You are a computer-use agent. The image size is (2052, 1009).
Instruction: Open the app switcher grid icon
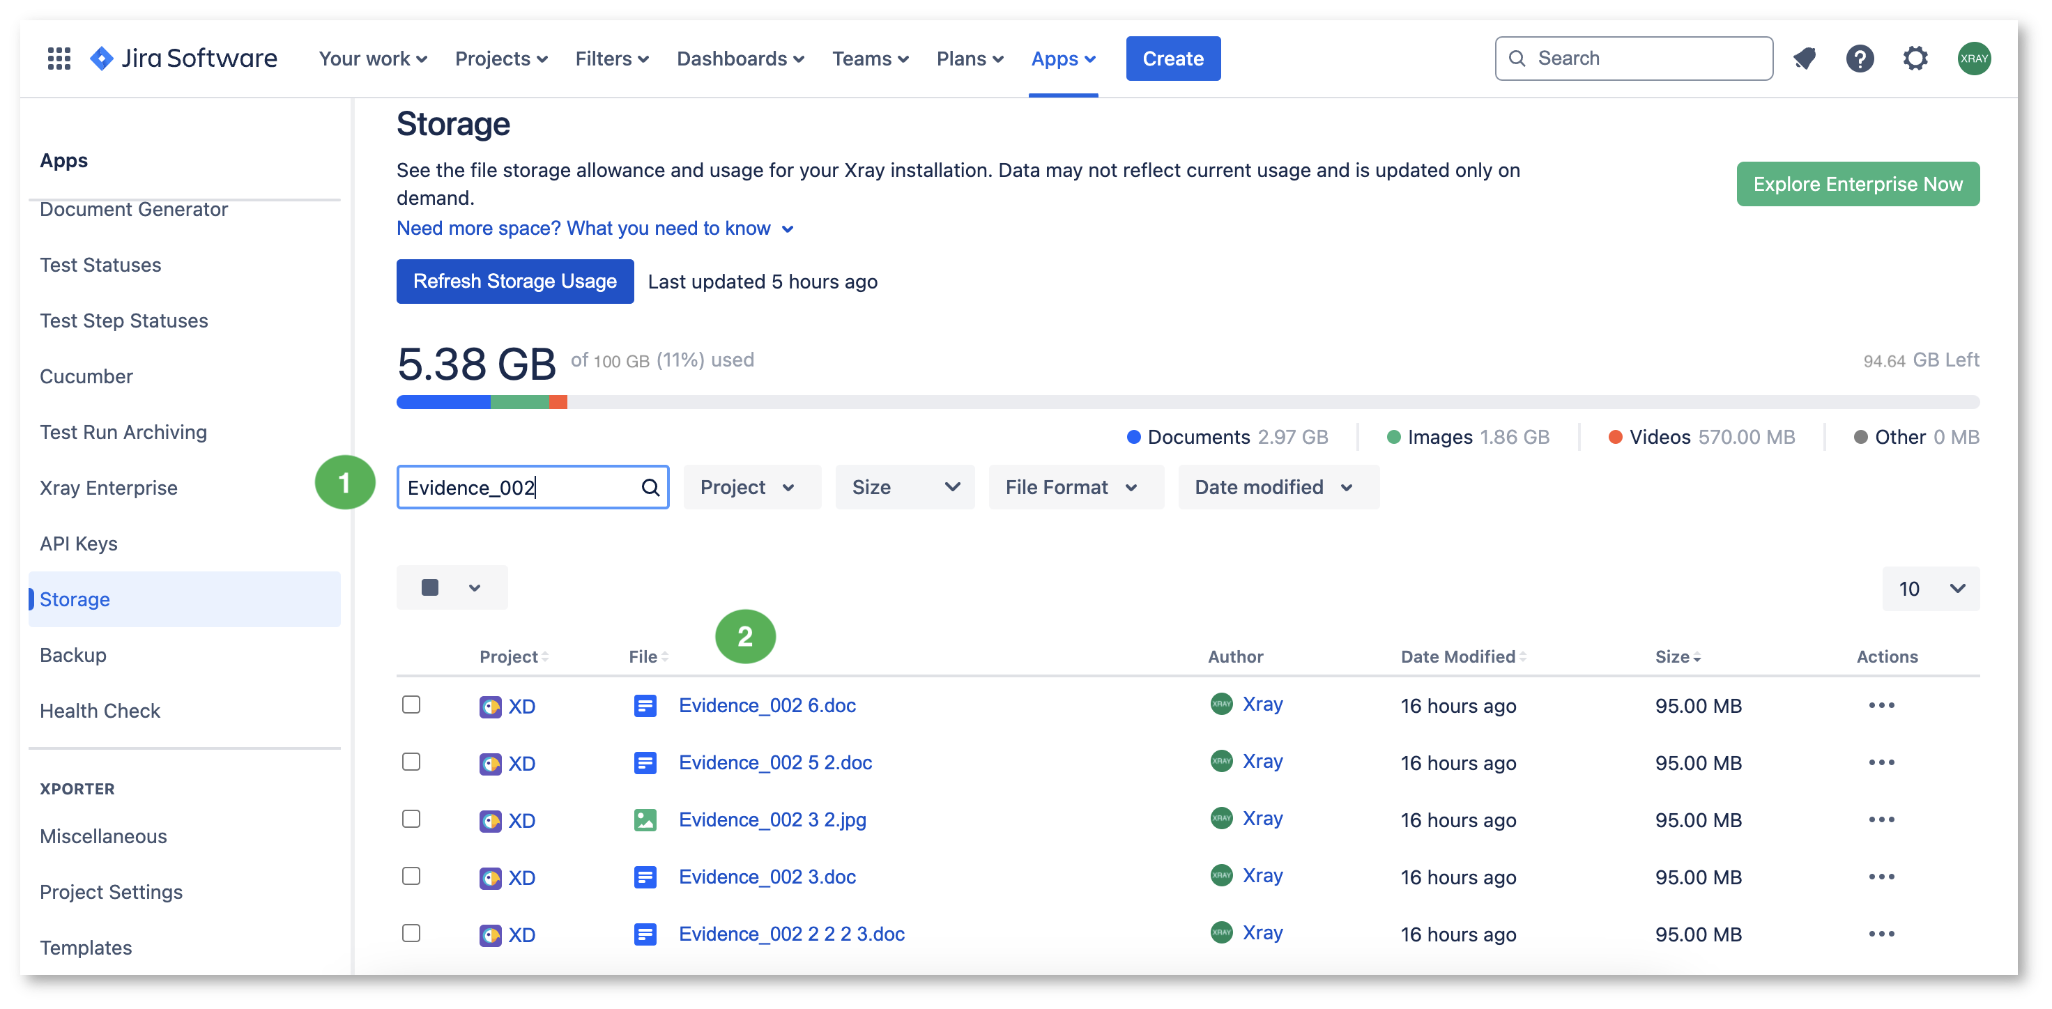pyautogui.click(x=59, y=58)
